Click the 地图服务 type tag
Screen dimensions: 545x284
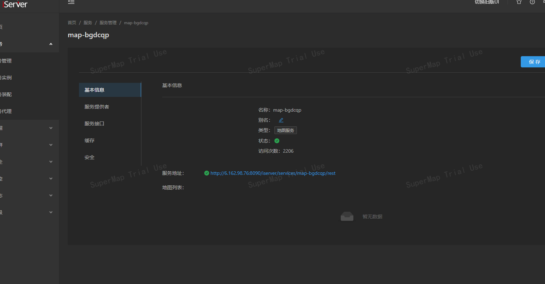pyautogui.click(x=286, y=130)
